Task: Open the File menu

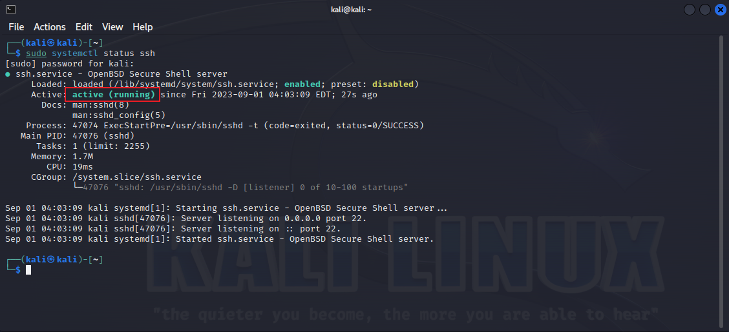Action: (16, 27)
